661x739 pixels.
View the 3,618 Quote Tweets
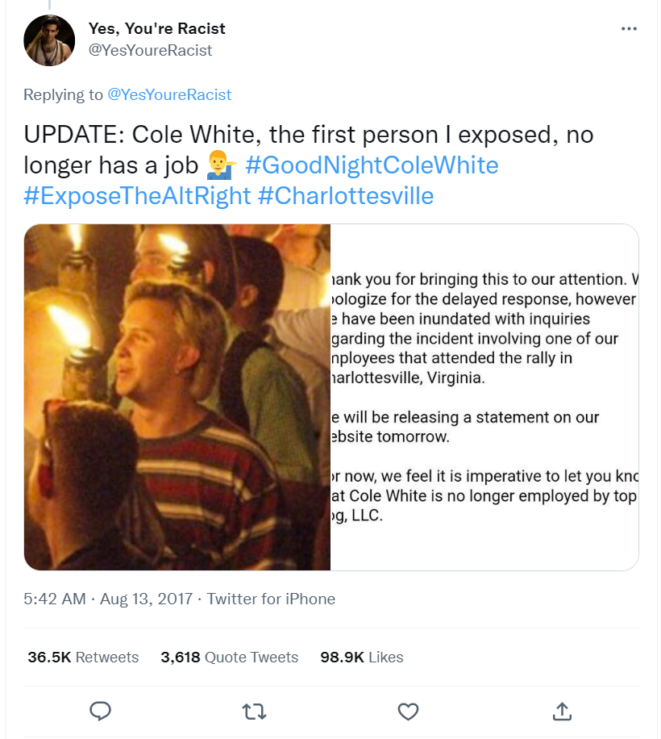[x=230, y=658]
